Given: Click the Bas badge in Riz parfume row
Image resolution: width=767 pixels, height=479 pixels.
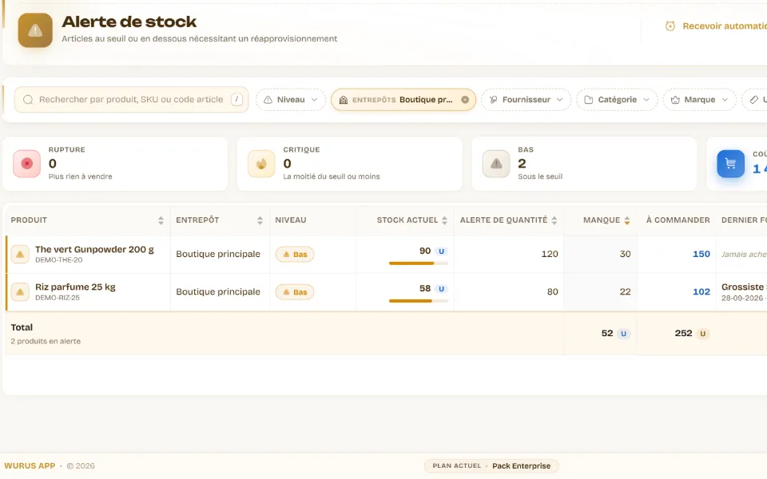Looking at the screenshot, I should click(x=295, y=292).
